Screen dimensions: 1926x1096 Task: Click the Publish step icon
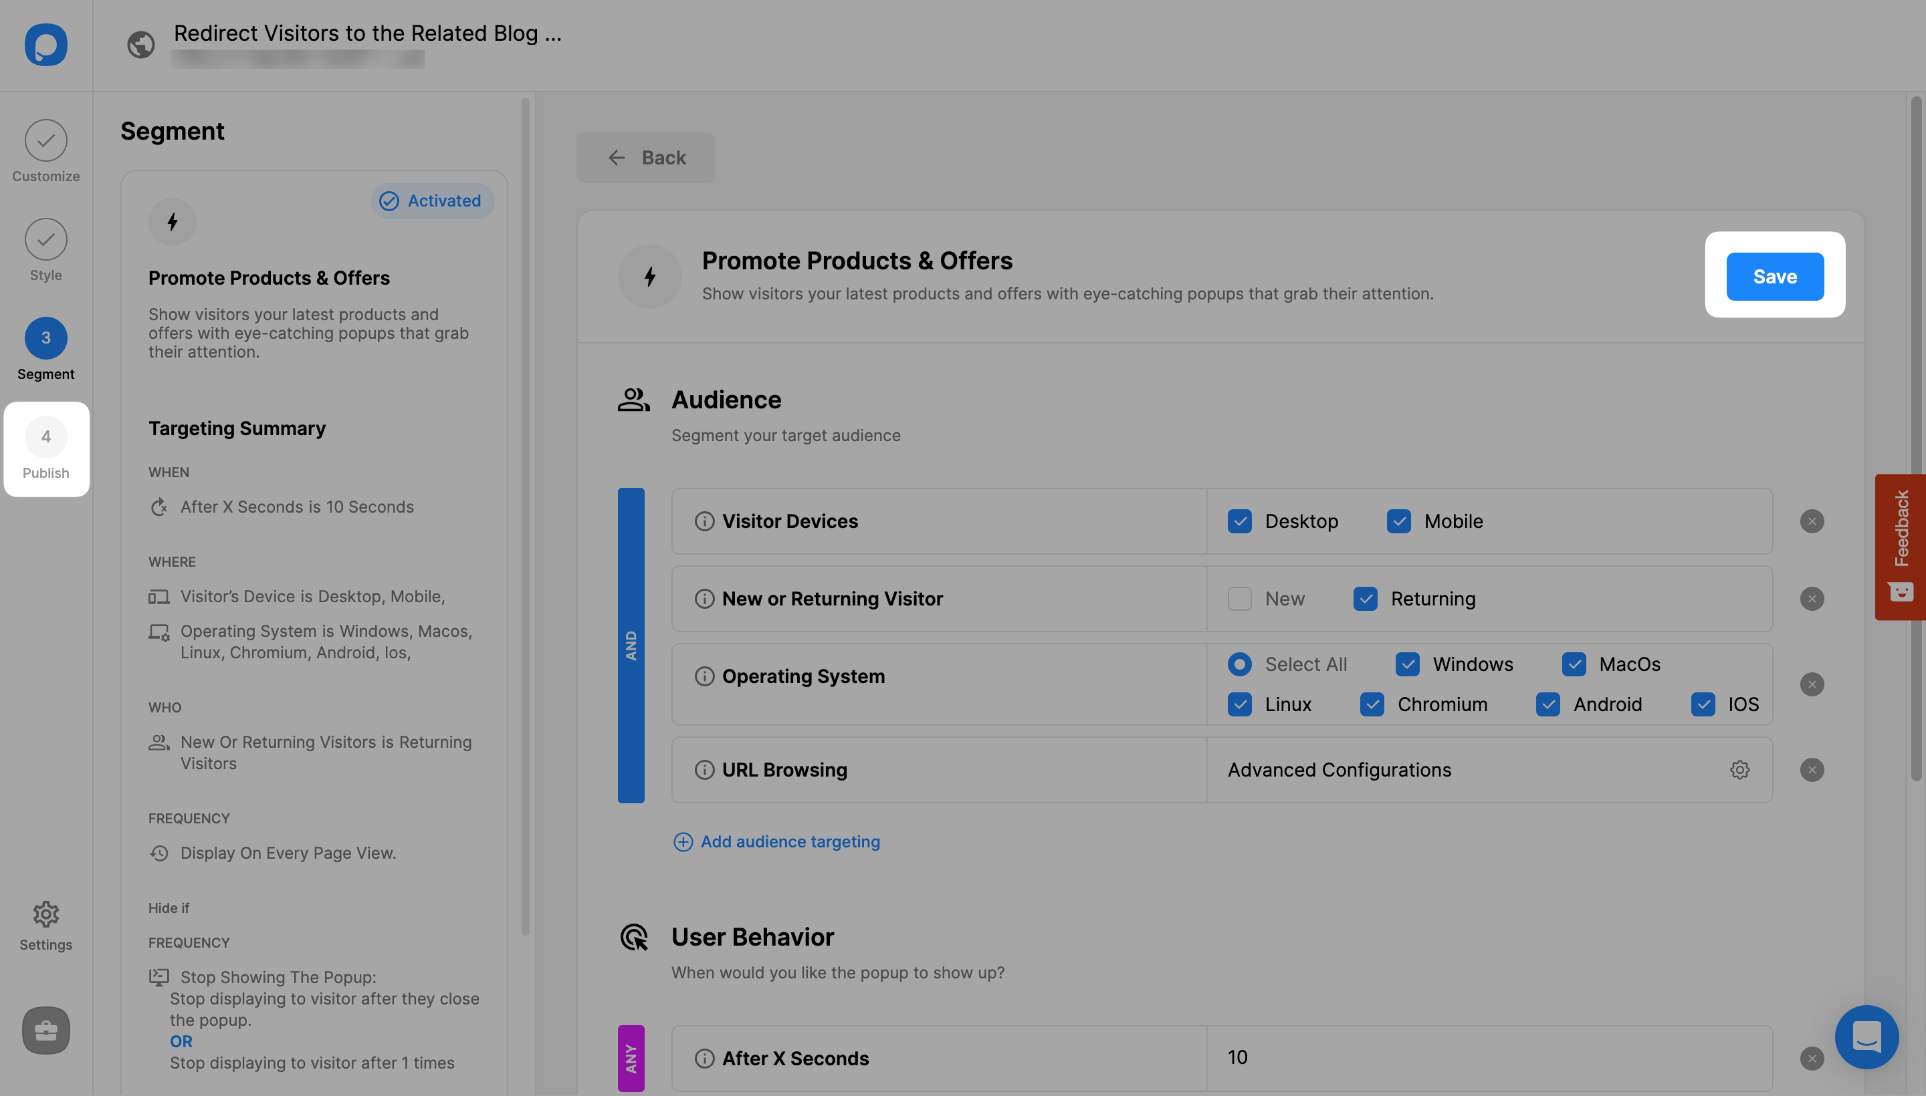point(45,448)
